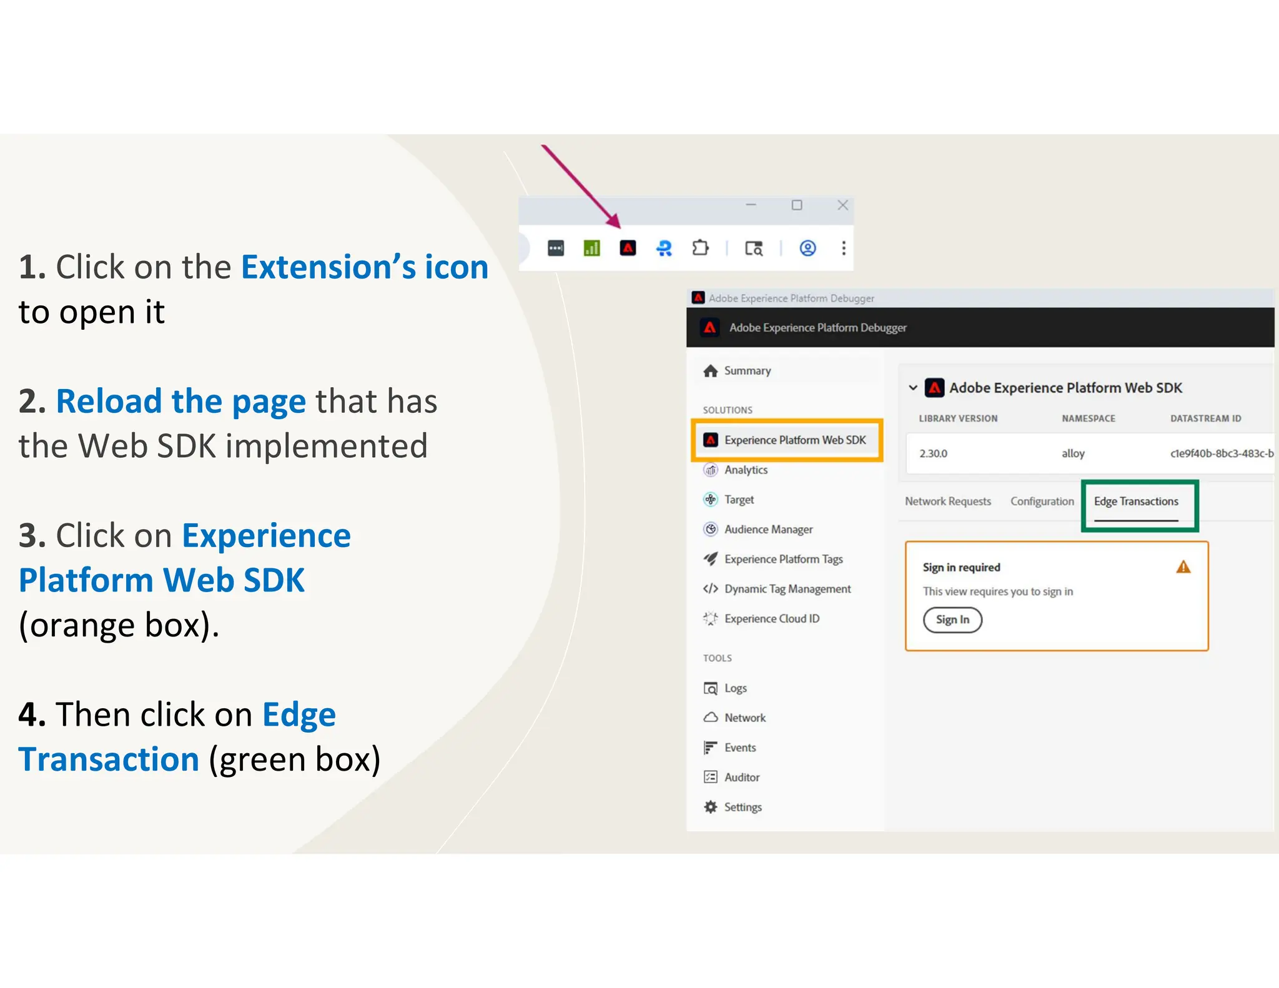Click the Adobe logo beside the Web SDK heading

(x=934, y=388)
